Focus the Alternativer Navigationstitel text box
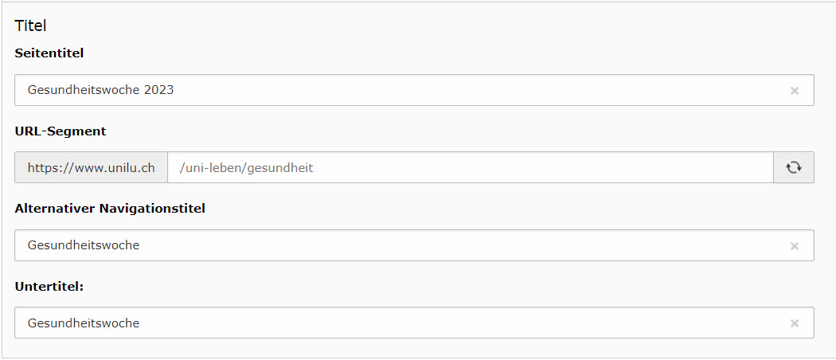Screen dimensions: 836x360 click(414, 245)
